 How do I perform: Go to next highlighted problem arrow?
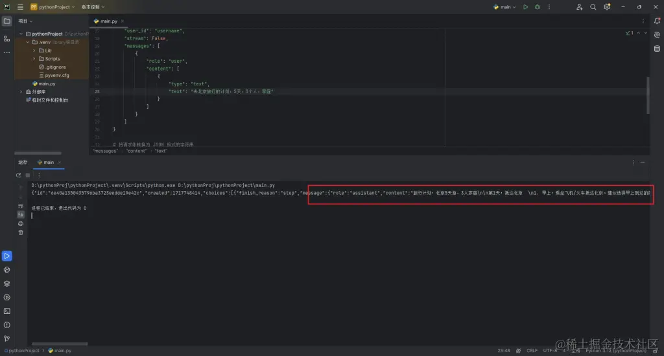point(645,33)
